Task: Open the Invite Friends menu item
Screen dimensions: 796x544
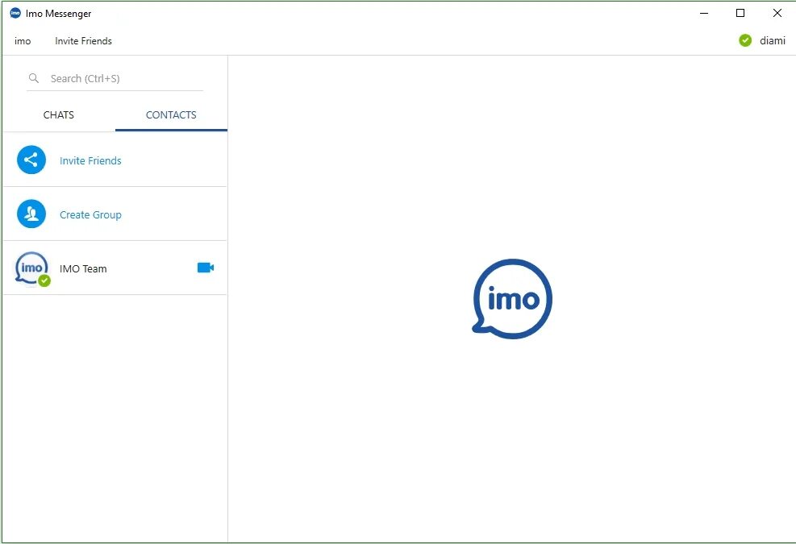Action: click(x=83, y=41)
